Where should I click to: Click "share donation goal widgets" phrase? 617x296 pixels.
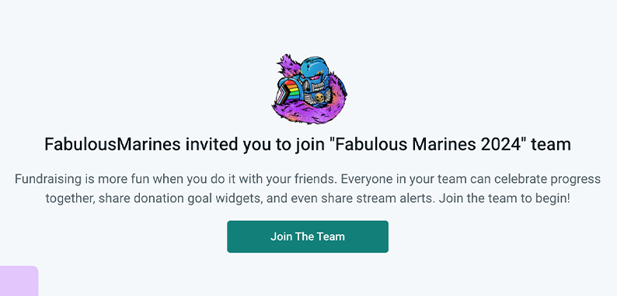180,198
